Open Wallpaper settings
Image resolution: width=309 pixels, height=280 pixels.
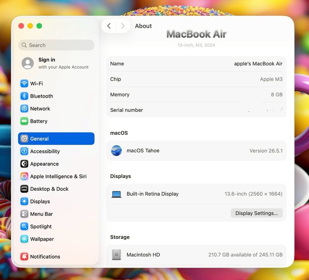coord(56,239)
